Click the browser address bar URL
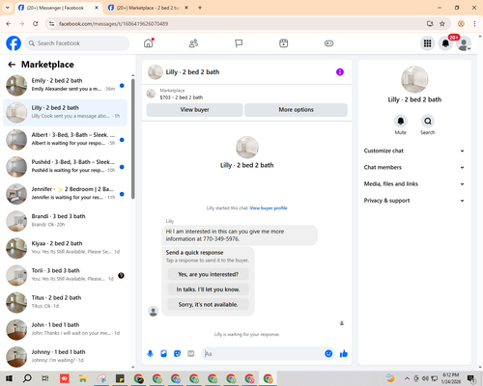Image resolution: width=483 pixels, height=386 pixels. (113, 24)
